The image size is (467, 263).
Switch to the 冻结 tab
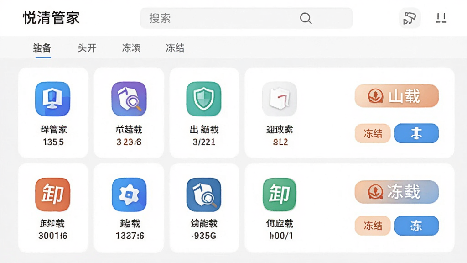click(175, 47)
